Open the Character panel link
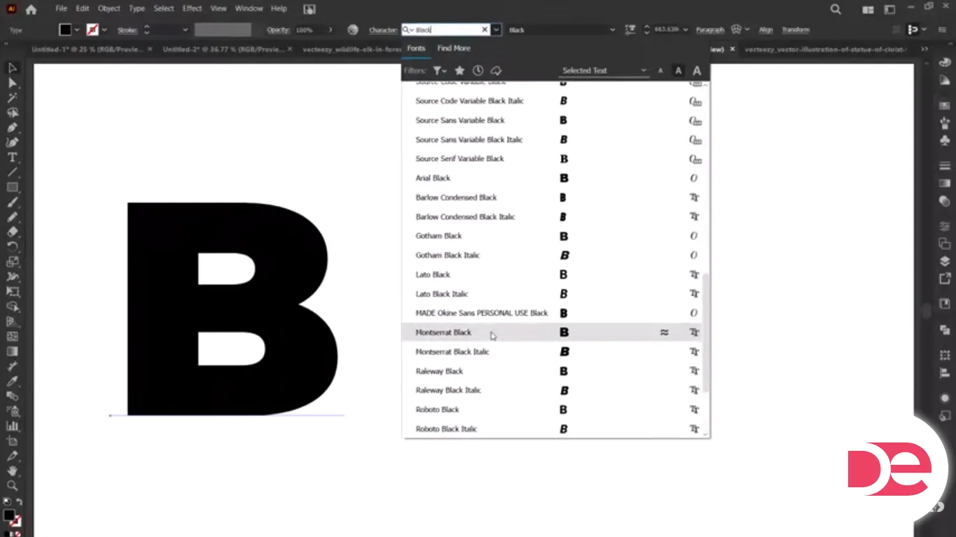 [x=383, y=30]
